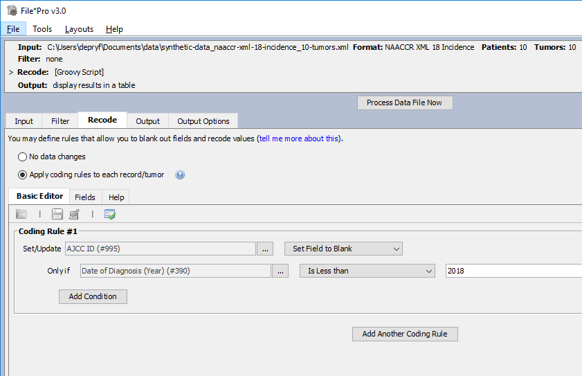Open field picker next to Date of Diagnosis
582x376 pixels.
pyautogui.click(x=280, y=271)
